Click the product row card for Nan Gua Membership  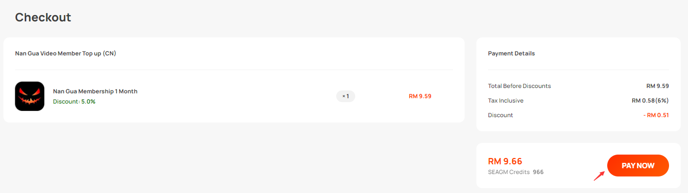234,96
